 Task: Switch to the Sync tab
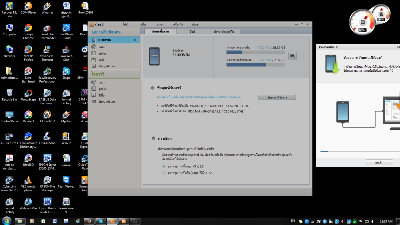tap(192, 31)
